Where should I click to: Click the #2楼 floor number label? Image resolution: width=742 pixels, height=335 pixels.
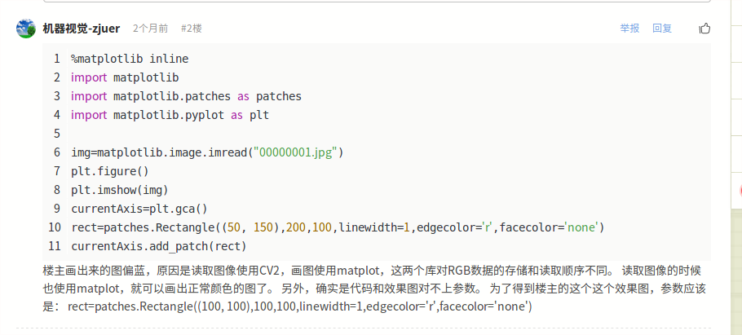point(191,29)
